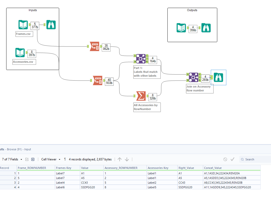
Task: Select the 'Join on Accessory Row number' tool
Action: (193, 77)
